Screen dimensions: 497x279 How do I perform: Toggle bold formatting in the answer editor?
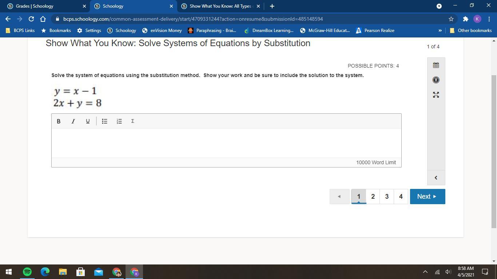point(59,121)
